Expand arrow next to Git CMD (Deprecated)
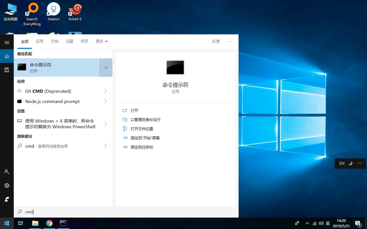Image resolution: width=367 pixels, height=229 pixels. pos(106,91)
